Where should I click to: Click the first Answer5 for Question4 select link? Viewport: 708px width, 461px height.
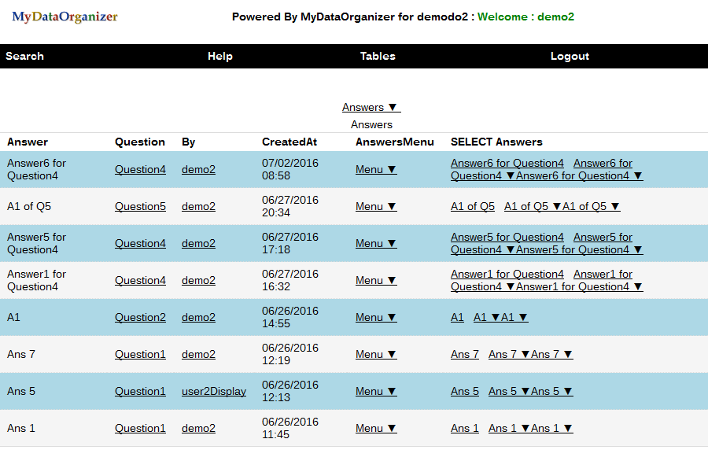tap(507, 237)
